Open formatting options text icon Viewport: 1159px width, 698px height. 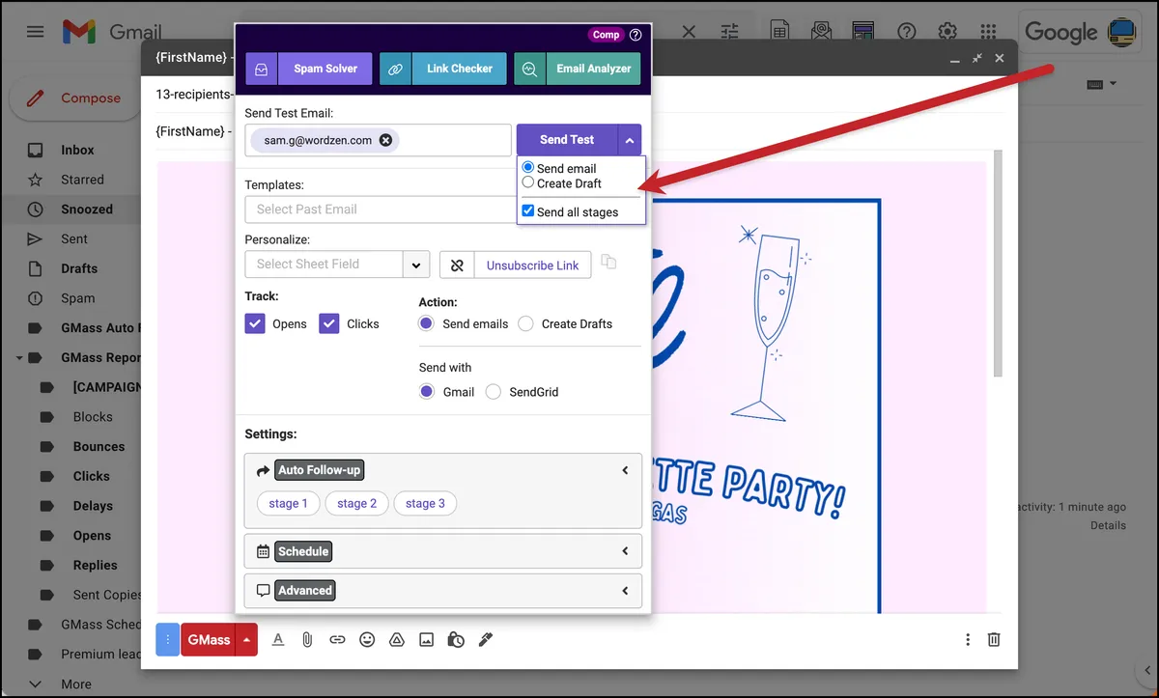[x=278, y=639]
